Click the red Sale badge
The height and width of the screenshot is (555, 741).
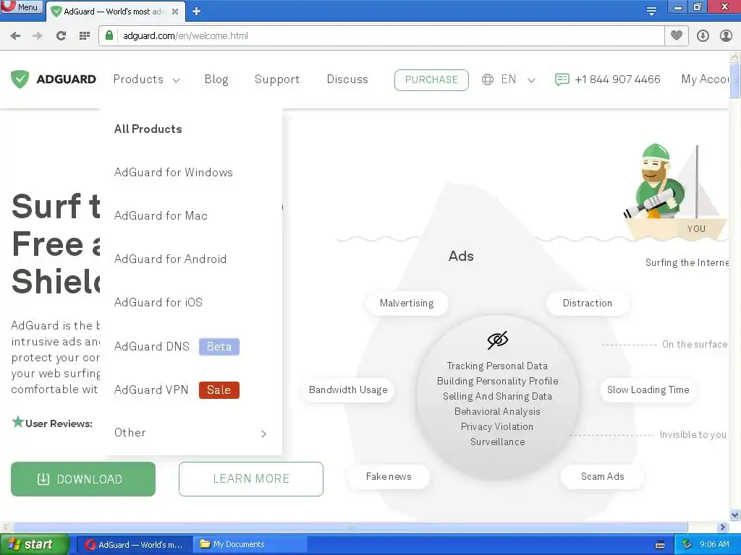point(219,390)
